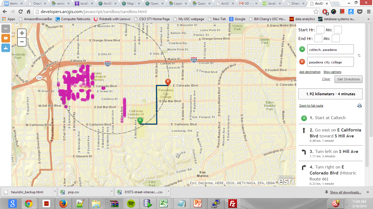Open Chrome home page icon

[x=28, y=12]
